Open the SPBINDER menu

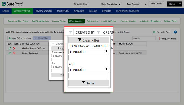(x=79, y=11)
